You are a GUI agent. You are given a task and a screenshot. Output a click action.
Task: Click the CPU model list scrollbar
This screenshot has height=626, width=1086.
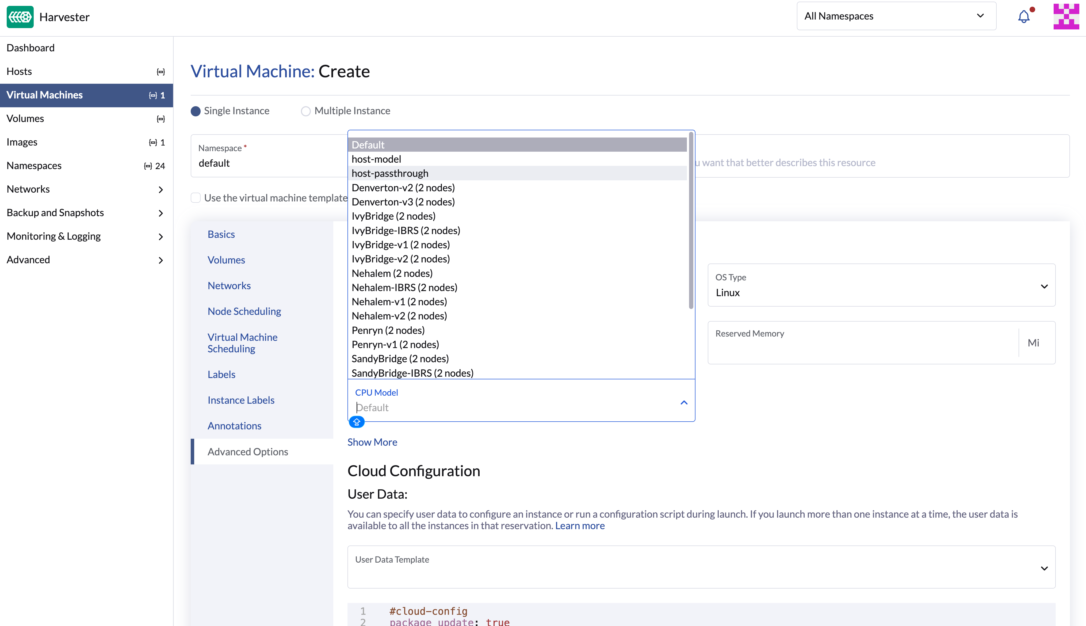pos(691,220)
